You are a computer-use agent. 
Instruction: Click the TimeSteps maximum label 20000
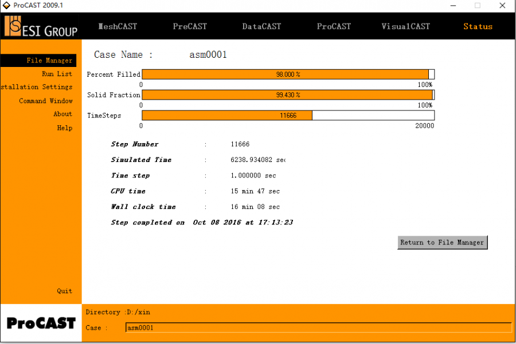coord(424,126)
